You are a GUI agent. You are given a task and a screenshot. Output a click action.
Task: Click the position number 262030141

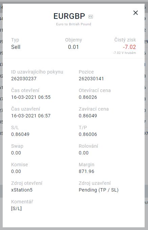pos(91,79)
